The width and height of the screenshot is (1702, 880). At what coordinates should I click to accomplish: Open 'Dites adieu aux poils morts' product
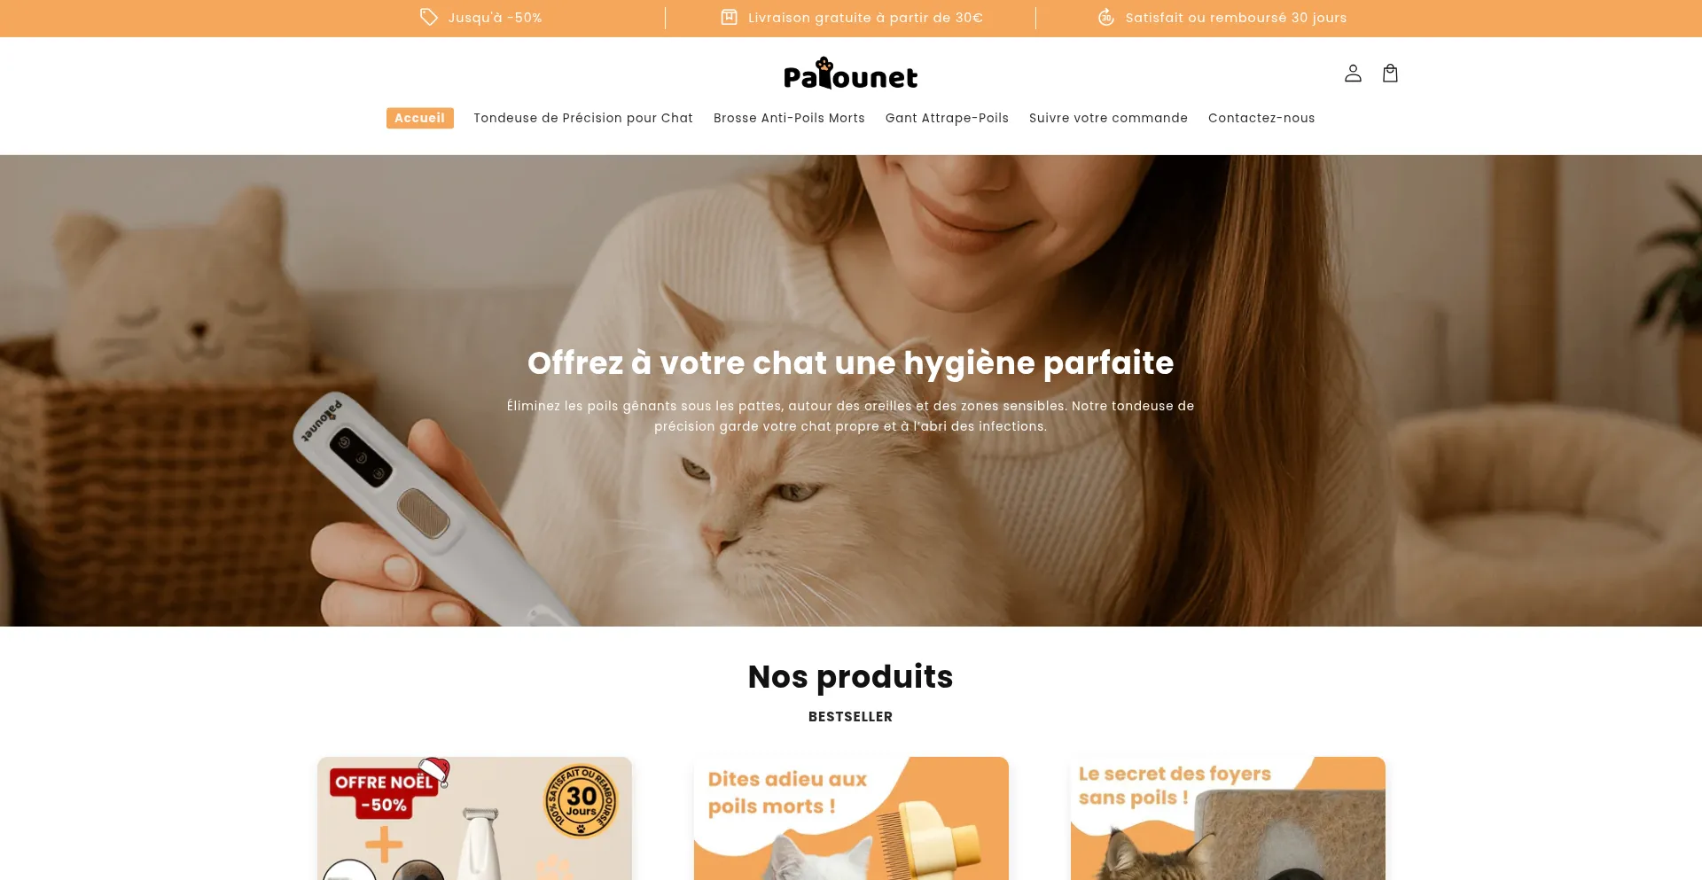pyautogui.click(x=851, y=818)
